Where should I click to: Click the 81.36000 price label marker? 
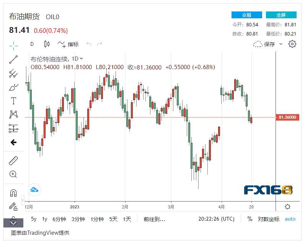click(287, 118)
